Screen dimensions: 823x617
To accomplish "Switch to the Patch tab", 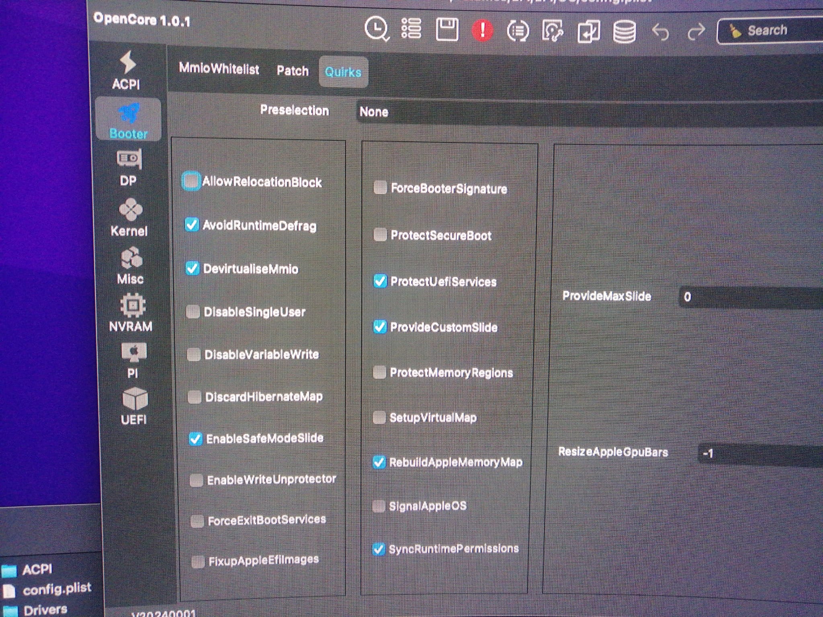I will point(293,71).
